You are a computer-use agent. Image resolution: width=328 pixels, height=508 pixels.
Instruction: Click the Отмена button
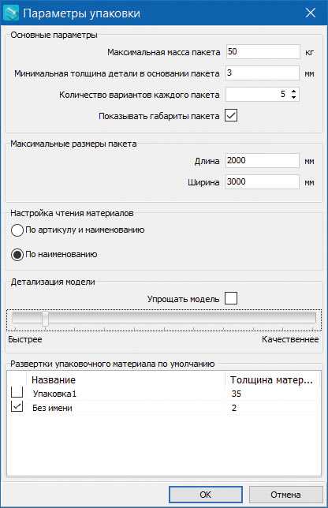[x=285, y=495]
